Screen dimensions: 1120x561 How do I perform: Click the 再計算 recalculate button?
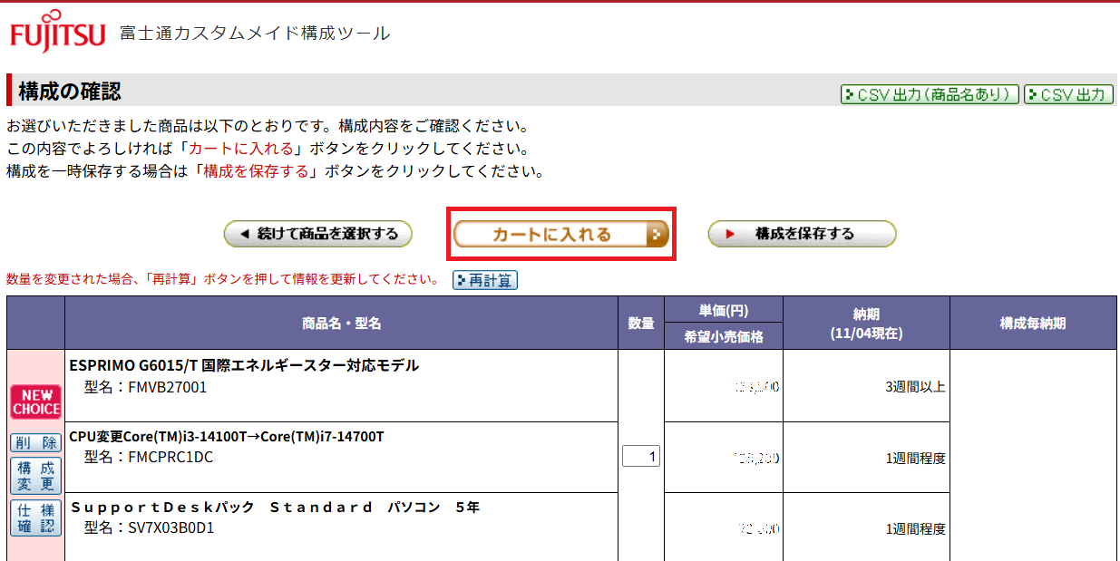tap(485, 280)
